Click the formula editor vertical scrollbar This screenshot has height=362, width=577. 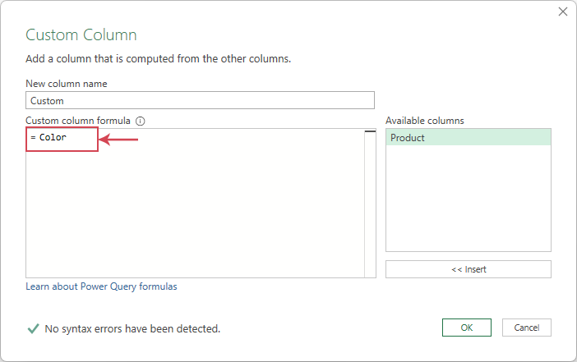tap(370, 204)
